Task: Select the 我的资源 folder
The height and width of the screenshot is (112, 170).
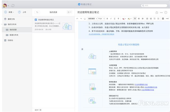Action: tap(17, 30)
